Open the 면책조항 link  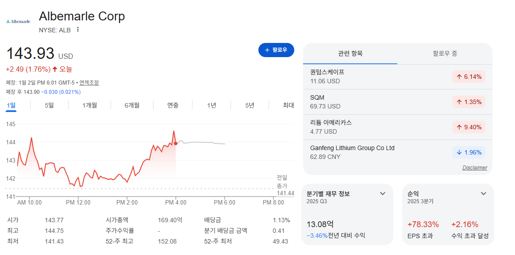89,83
